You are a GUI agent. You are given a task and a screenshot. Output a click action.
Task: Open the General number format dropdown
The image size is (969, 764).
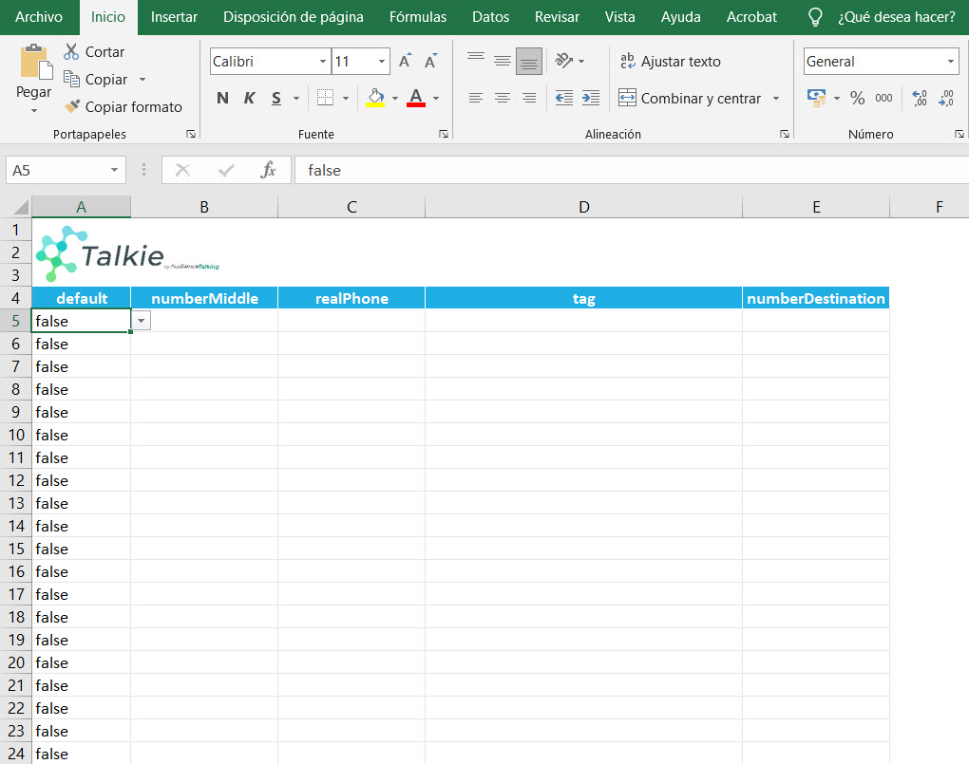point(950,61)
